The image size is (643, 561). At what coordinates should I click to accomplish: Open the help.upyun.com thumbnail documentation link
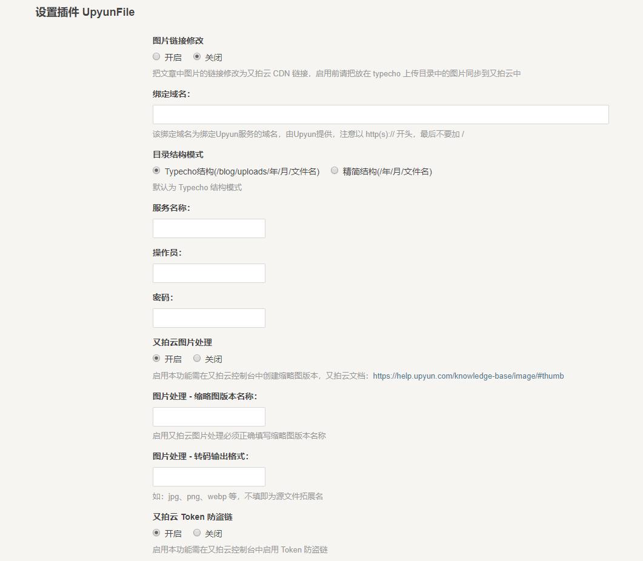tap(468, 376)
